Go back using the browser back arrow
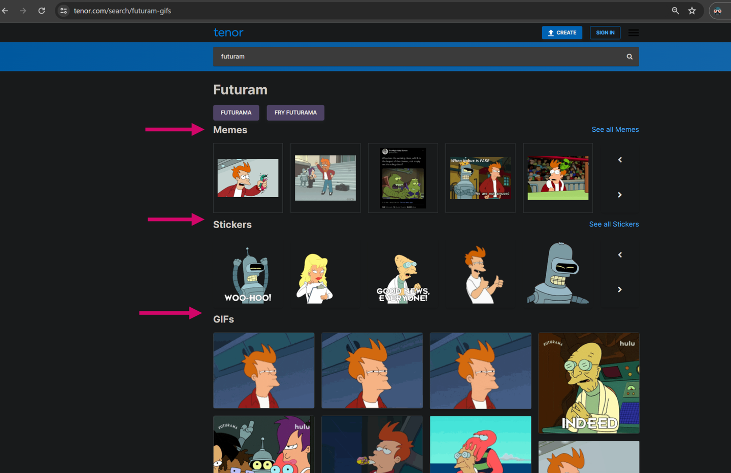731x473 pixels. click(5, 11)
